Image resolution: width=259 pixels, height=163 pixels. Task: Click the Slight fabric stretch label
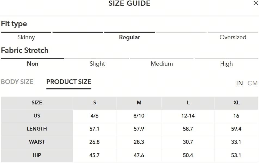(97, 64)
